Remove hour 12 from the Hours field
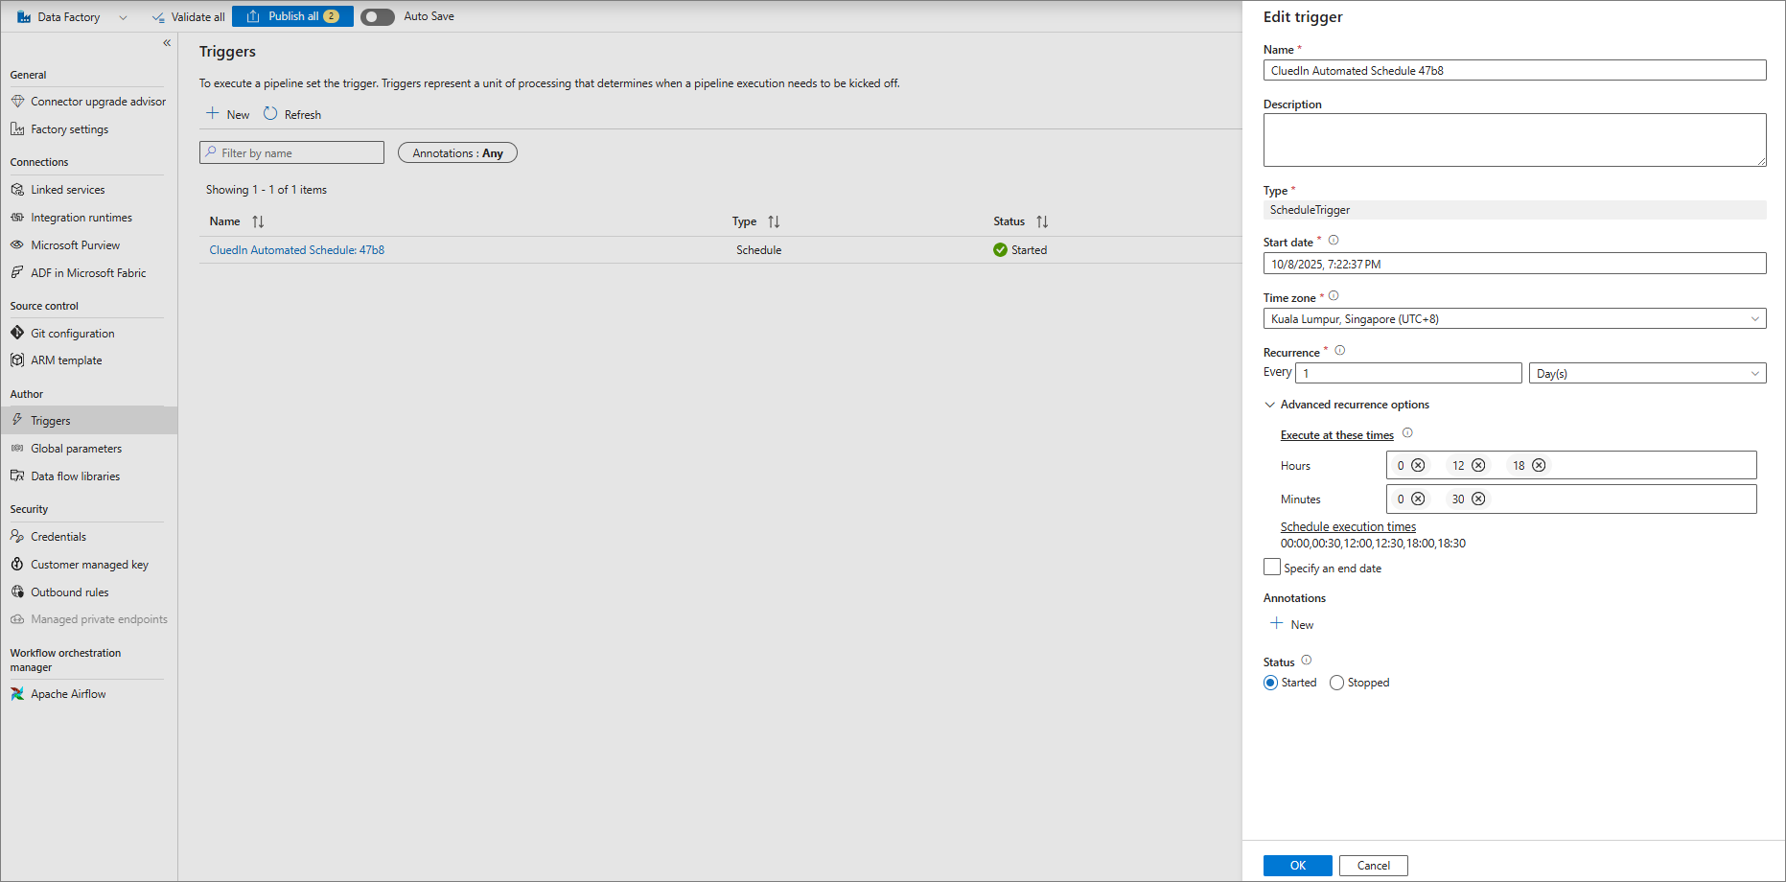 [1478, 466]
